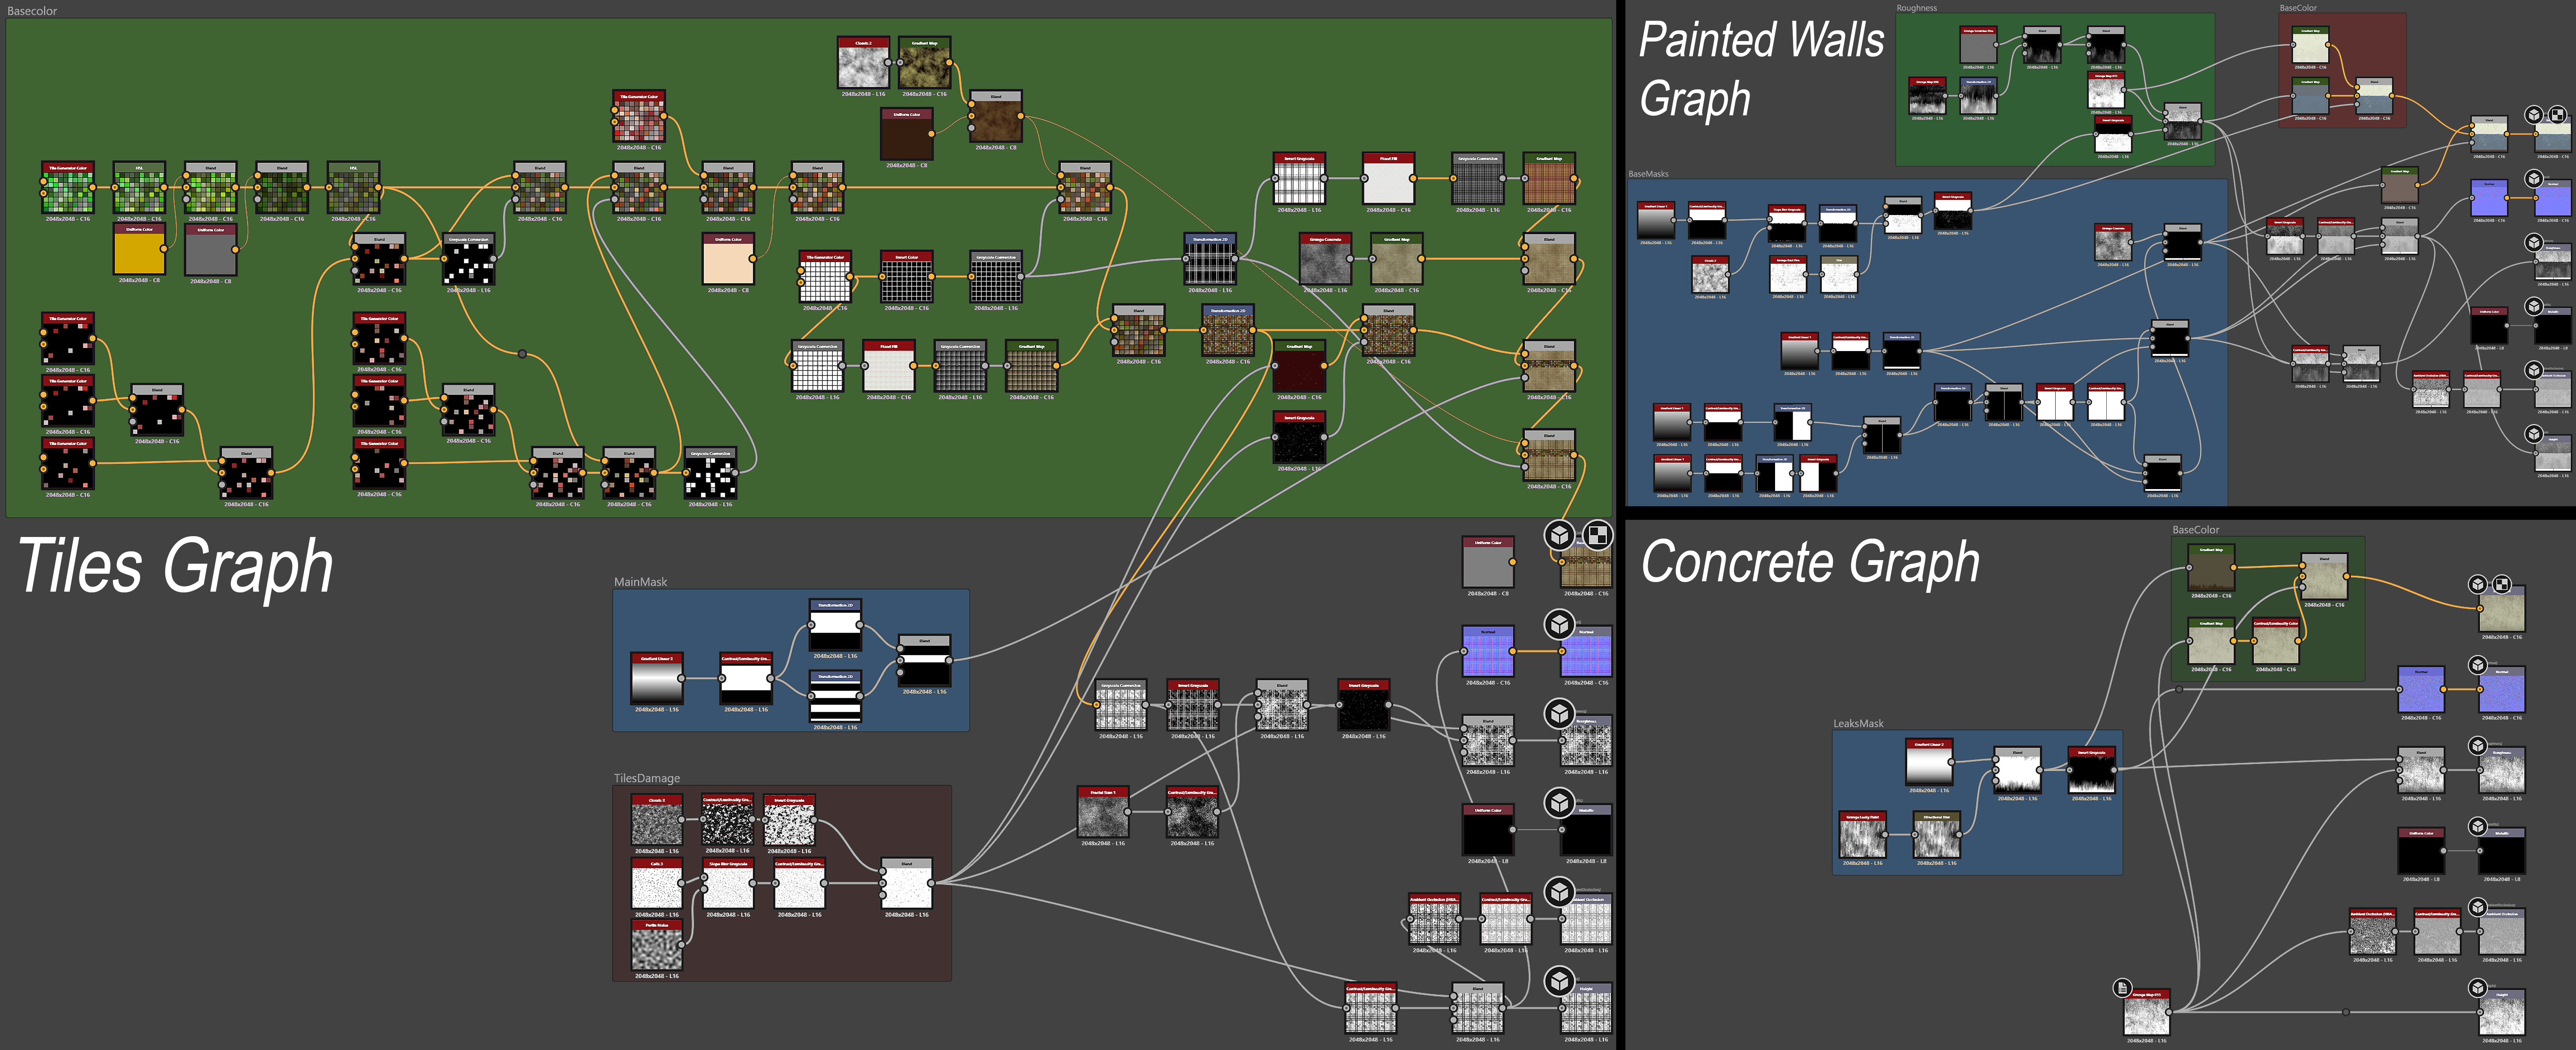Select the Grunge Map 006 node
This screenshot has width=2576, height=1050.
(1927, 96)
